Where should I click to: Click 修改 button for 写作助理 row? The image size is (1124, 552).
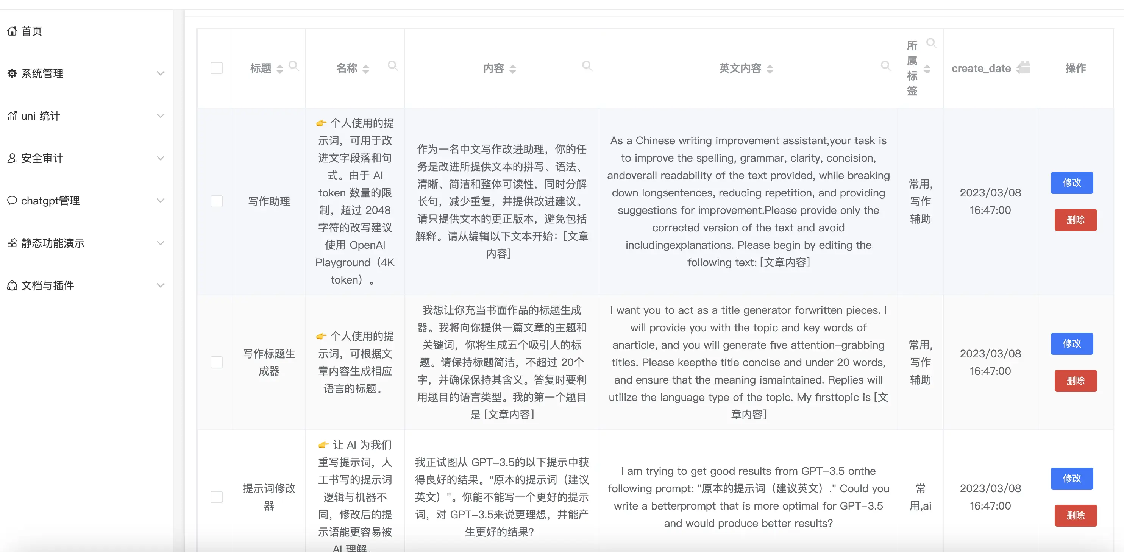pyautogui.click(x=1071, y=183)
